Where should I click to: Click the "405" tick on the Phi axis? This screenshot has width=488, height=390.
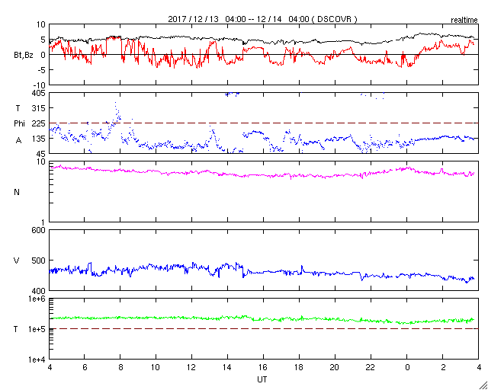pos(39,93)
